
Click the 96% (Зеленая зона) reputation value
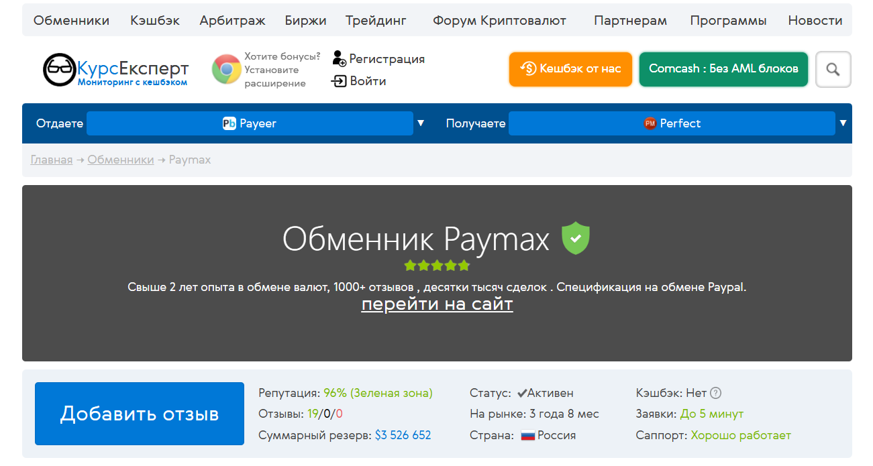point(378,393)
